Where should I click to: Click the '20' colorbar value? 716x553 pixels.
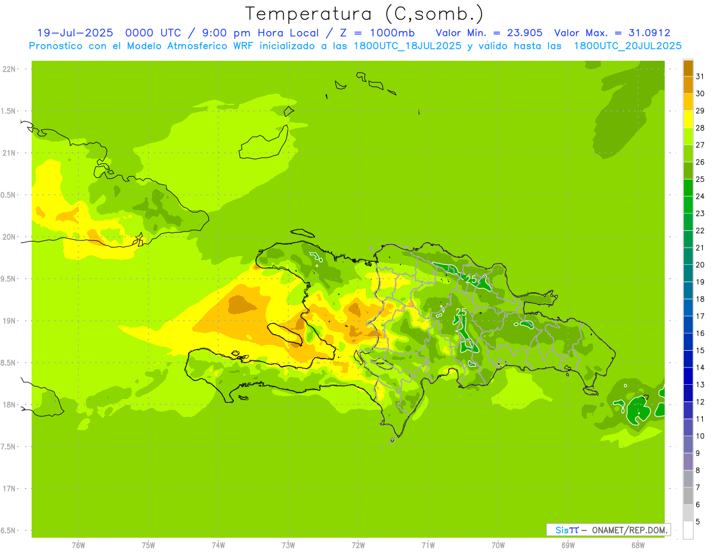click(700, 264)
